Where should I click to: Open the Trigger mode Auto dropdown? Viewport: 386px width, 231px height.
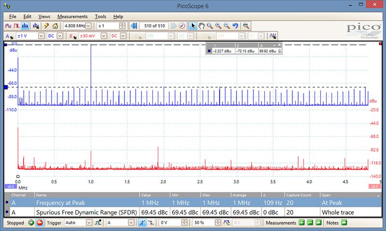click(89, 223)
